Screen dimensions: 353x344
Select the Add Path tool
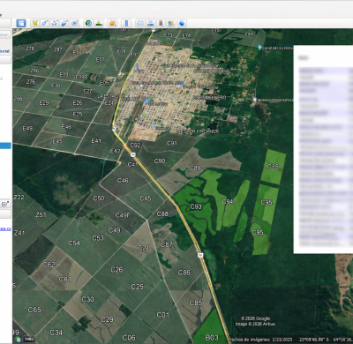[x=55, y=23]
